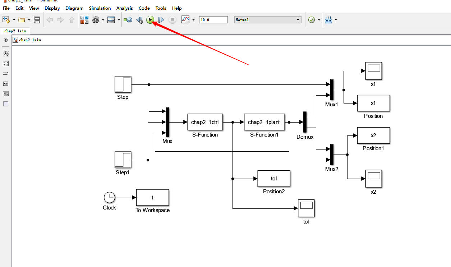Image resolution: width=451 pixels, height=267 pixels.
Task: Open the Code menu
Action: point(144,8)
